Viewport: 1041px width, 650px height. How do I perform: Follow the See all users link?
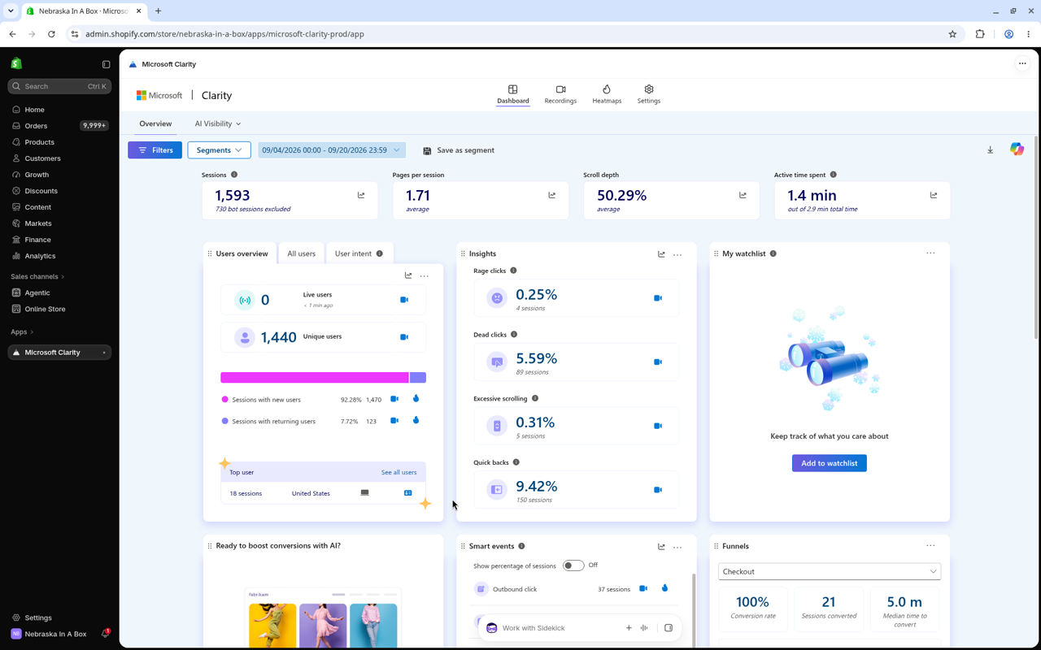coord(399,472)
